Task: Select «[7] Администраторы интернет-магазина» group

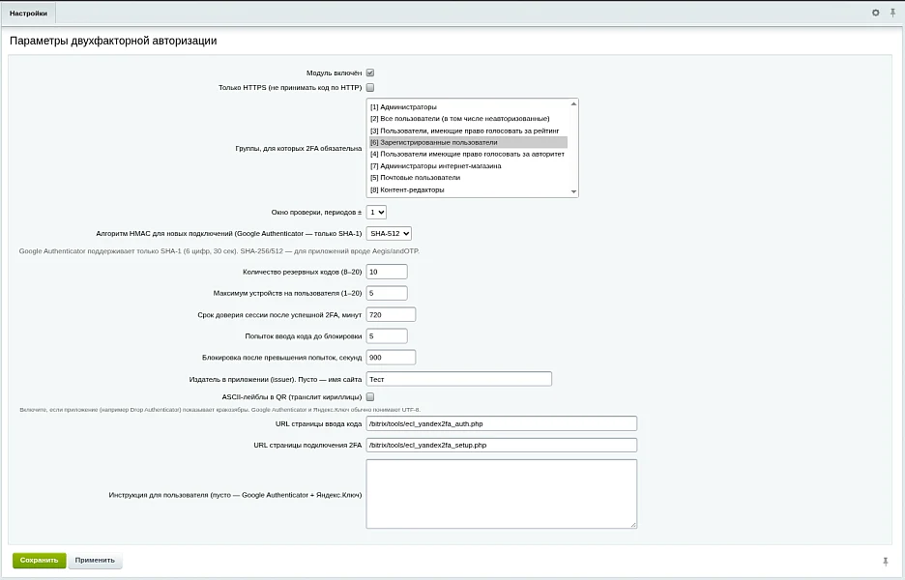Action: [x=468, y=166]
